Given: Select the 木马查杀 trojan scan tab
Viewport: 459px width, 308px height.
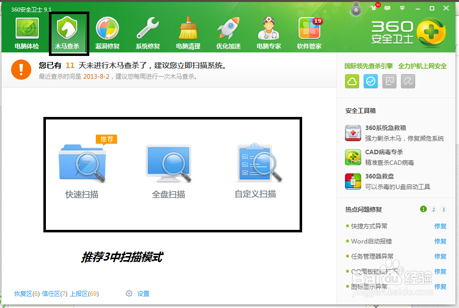Looking at the screenshot, I should [67, 33].
